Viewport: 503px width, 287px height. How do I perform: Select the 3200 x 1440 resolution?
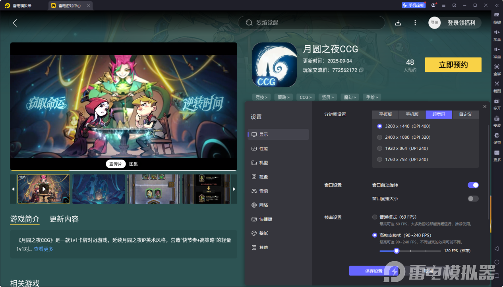point(380,126)
